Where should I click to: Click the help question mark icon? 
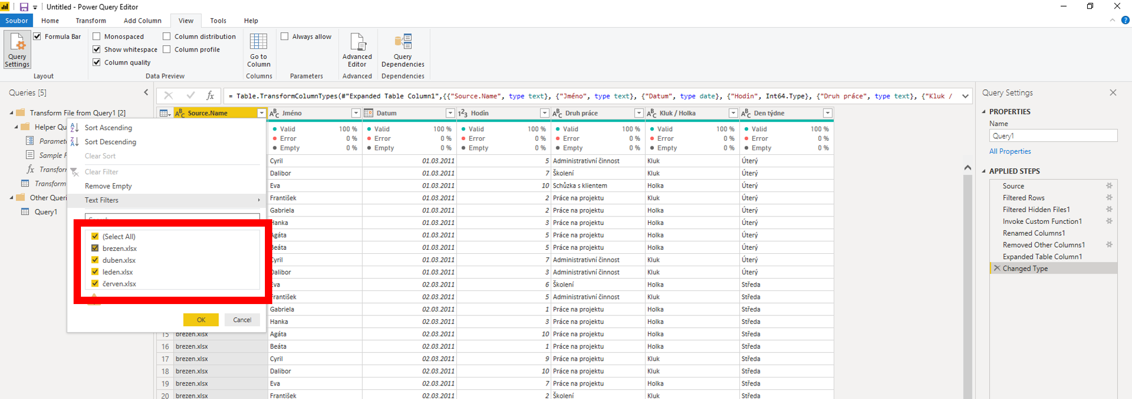coord(1125,20)
